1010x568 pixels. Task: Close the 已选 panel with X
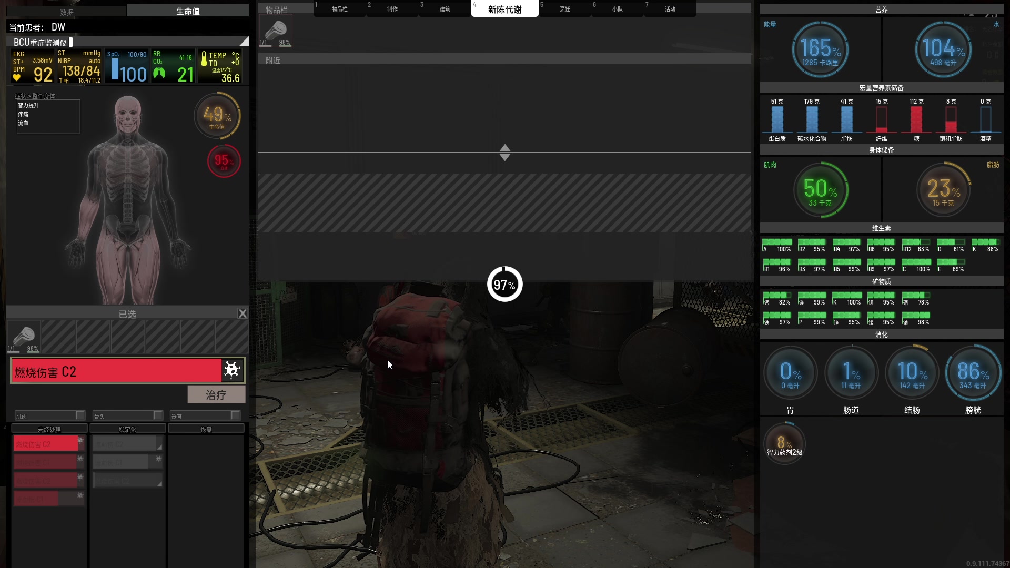click(x=243, y=313)
